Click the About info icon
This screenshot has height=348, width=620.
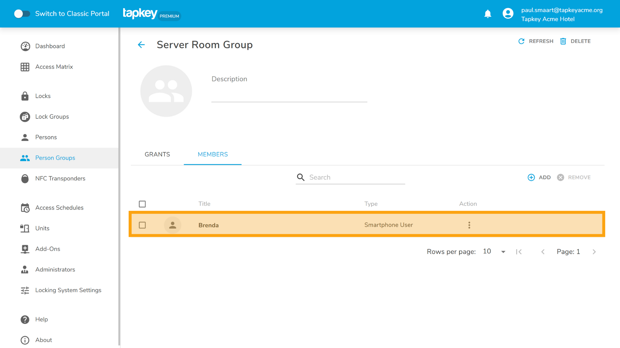tap(25, 340)
